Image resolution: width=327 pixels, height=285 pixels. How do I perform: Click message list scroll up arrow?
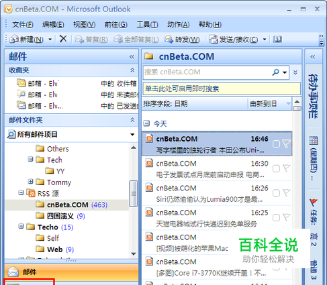297,102
